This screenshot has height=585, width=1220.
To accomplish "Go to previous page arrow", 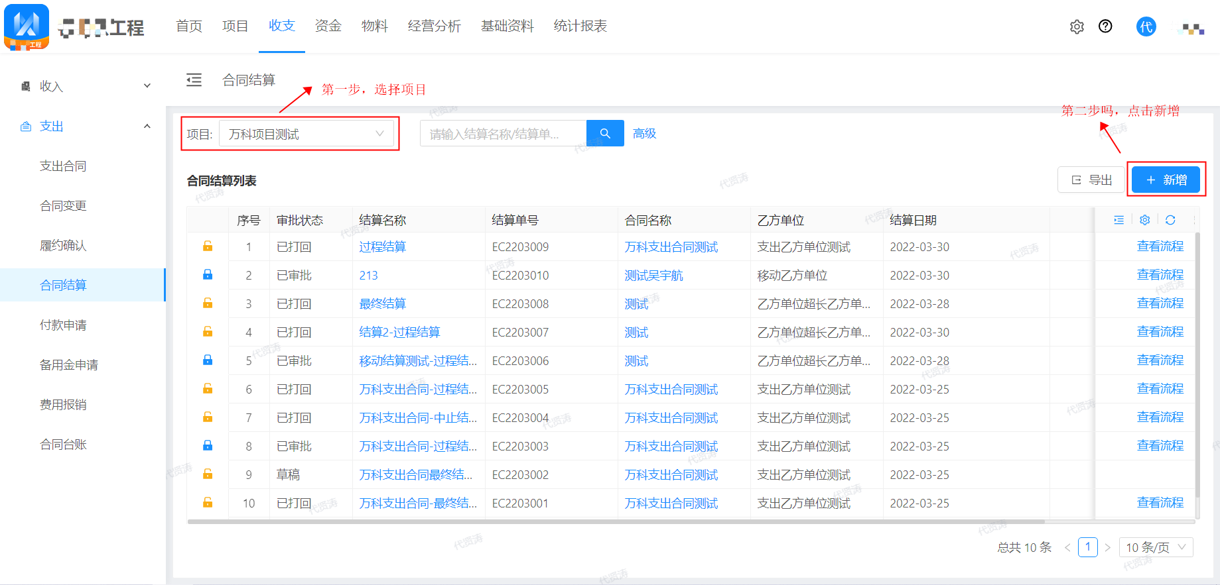I will 1067,547.
